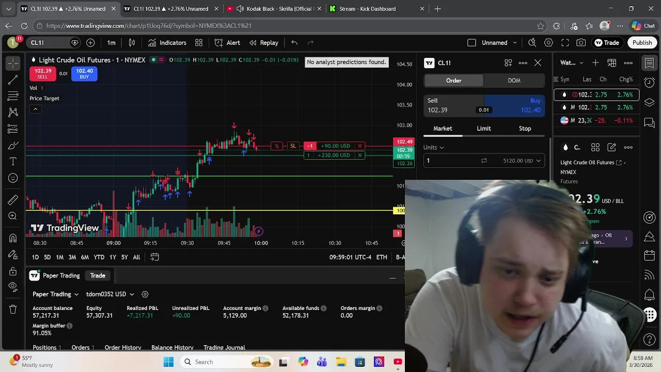Viewport: 661px width, 372px height.
Task: Open the tdorn0352 USD account dropdown
Action: tap(111, 295)
